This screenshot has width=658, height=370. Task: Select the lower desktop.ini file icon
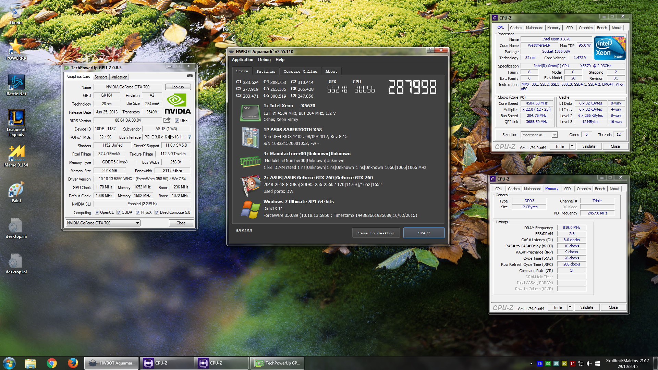click(x=16, y=263)
